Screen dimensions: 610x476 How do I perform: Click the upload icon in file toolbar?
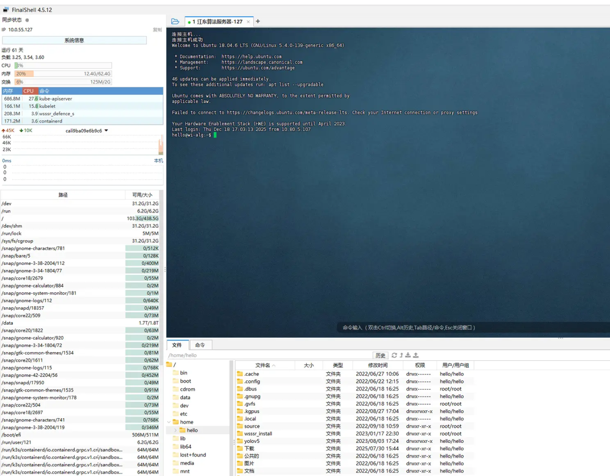pos(416,355)
